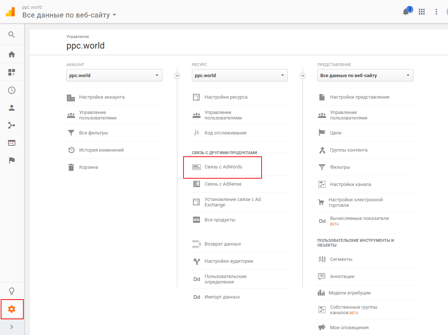Open Discover lightbulb icon in sidebar
Image resolution: width=448 pixels, height=335 pixels.
click(x=12, y=291)
